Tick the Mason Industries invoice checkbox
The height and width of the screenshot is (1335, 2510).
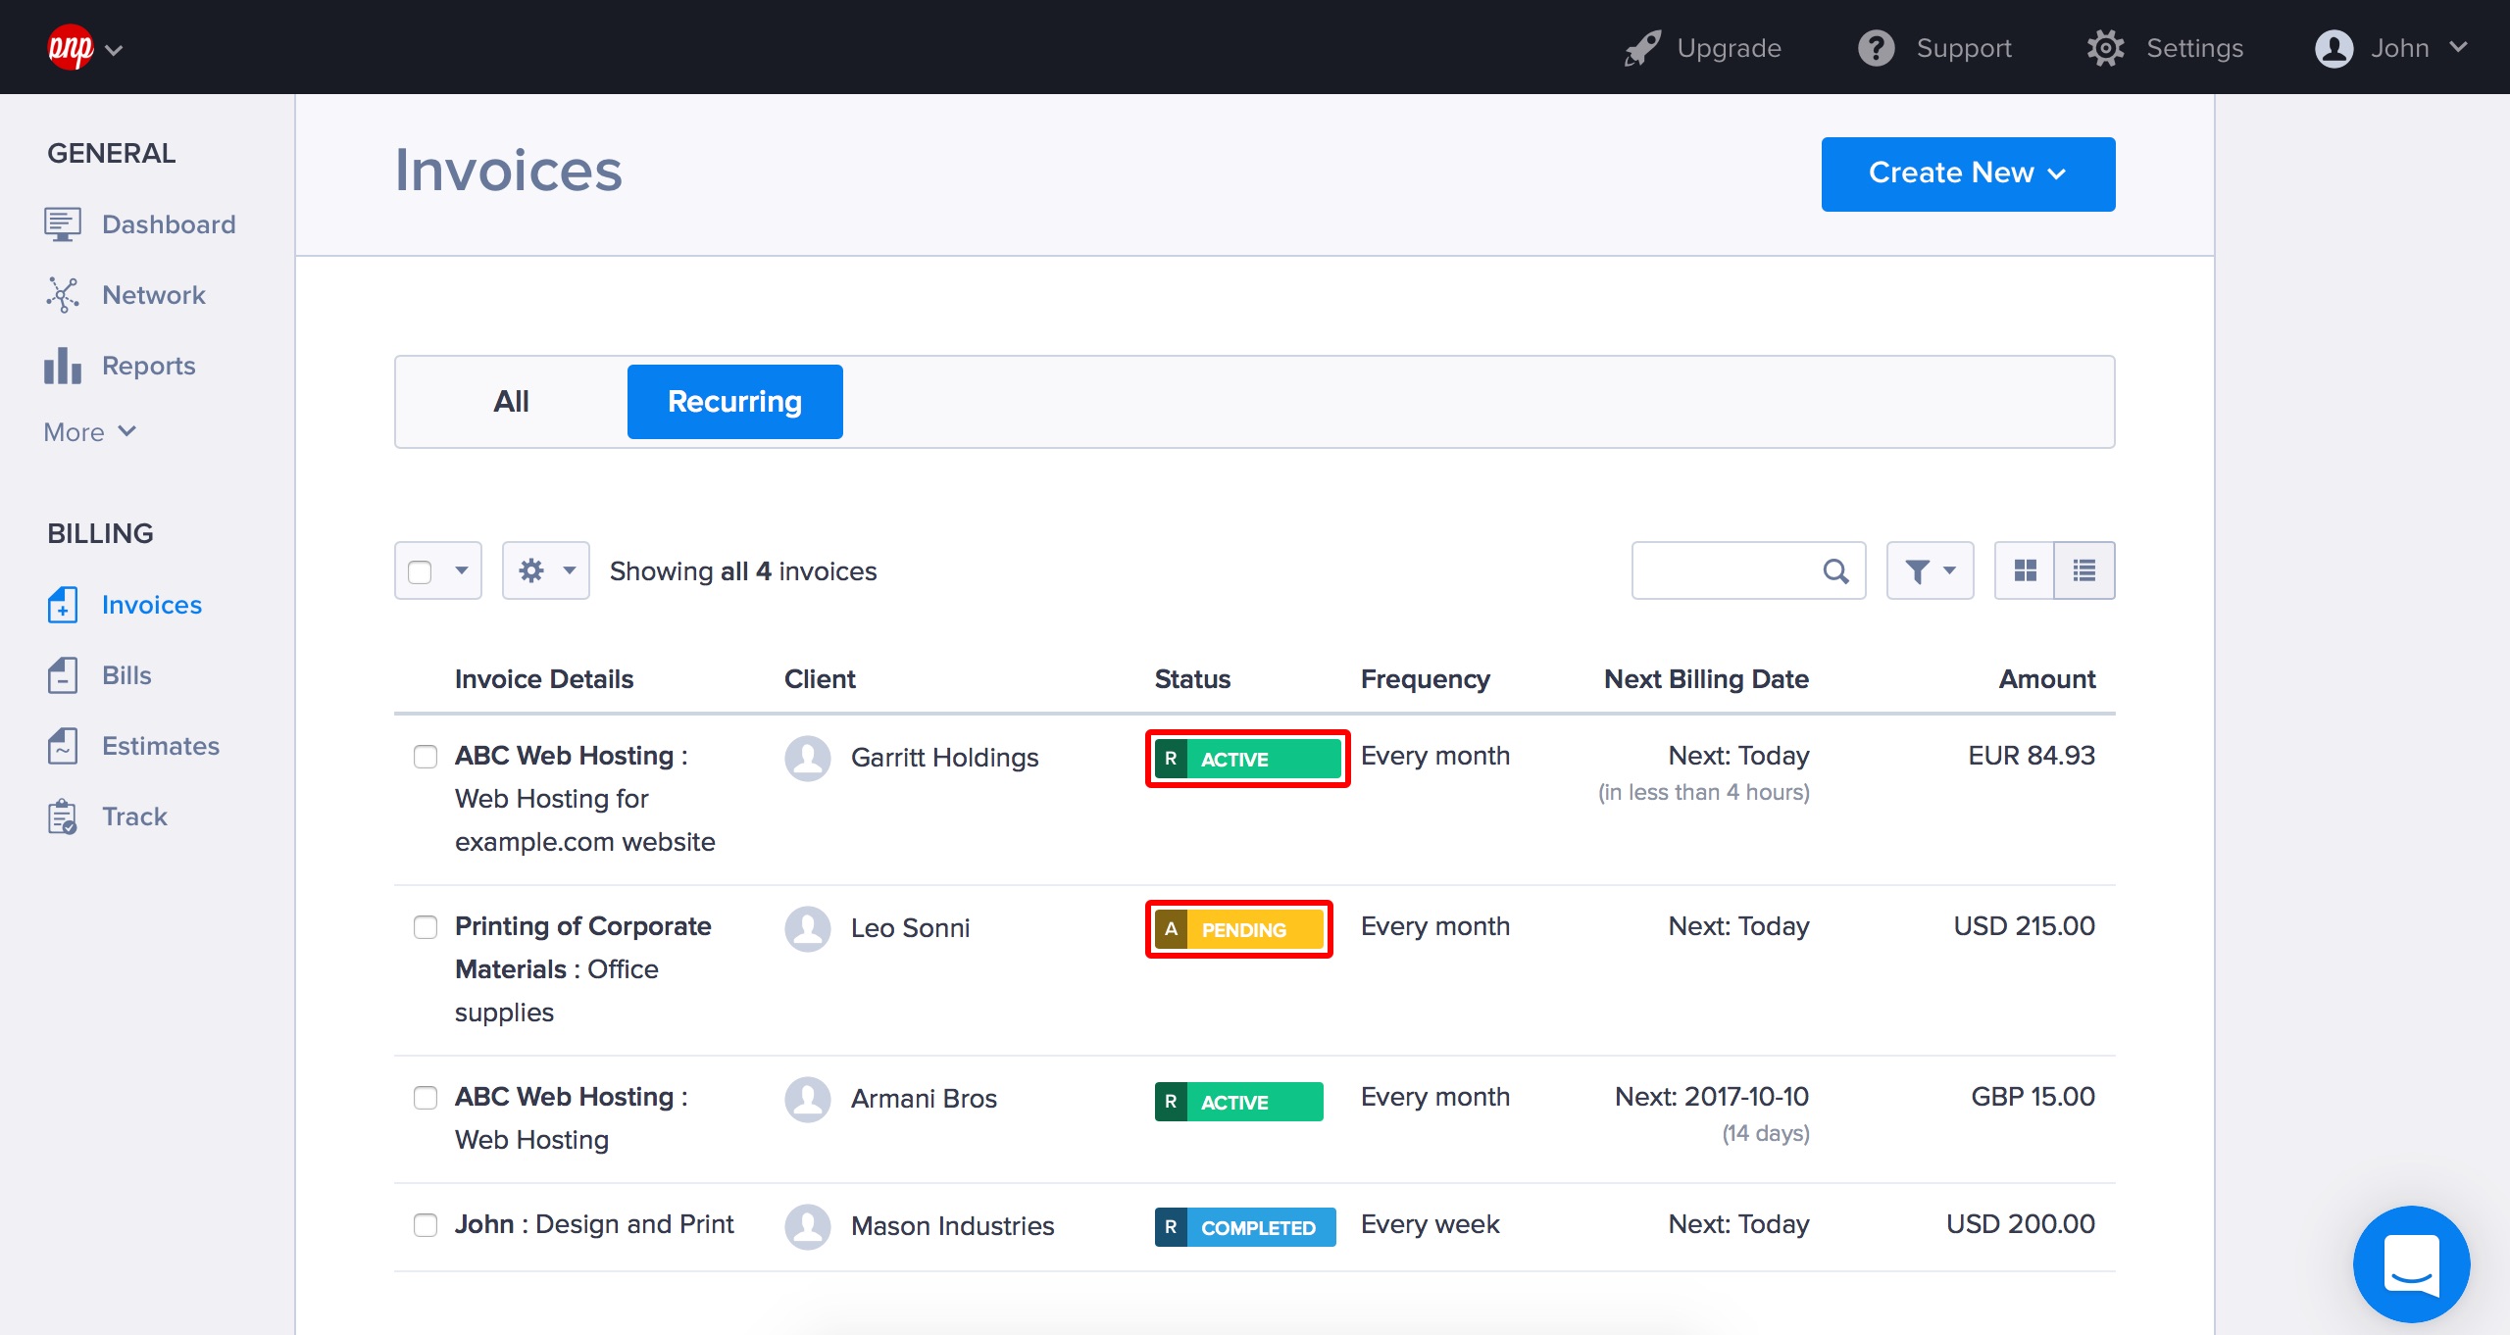426,1225
